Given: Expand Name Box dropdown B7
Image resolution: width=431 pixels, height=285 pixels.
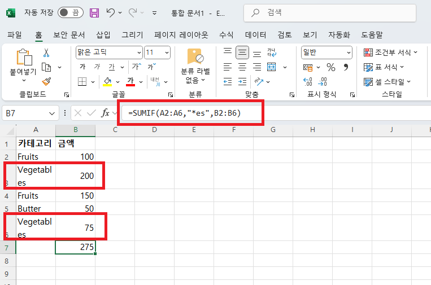Looking at the screenshot, I should (51, 113).
